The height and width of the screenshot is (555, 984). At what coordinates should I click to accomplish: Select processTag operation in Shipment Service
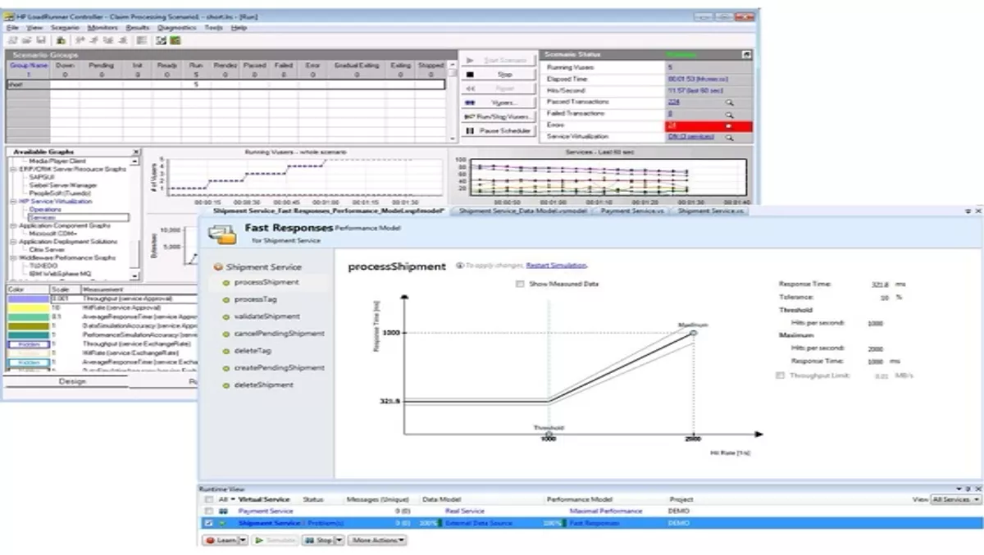[x=255, y=299]
